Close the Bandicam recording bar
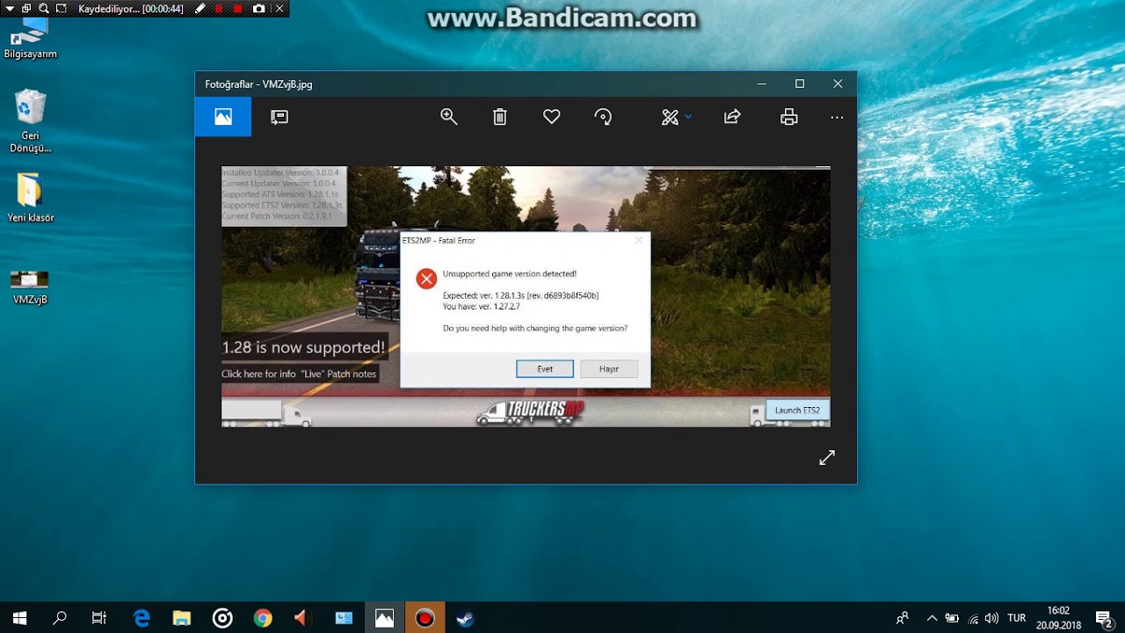 click(279, 9)
